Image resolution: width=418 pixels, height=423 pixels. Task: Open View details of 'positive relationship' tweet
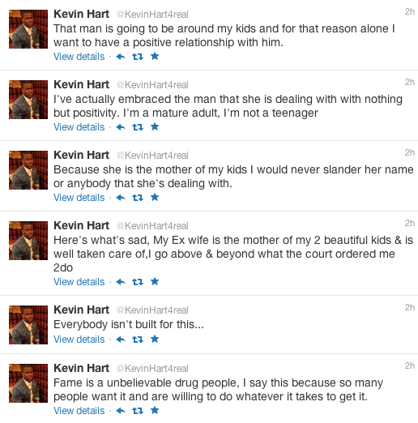(79, 57)
